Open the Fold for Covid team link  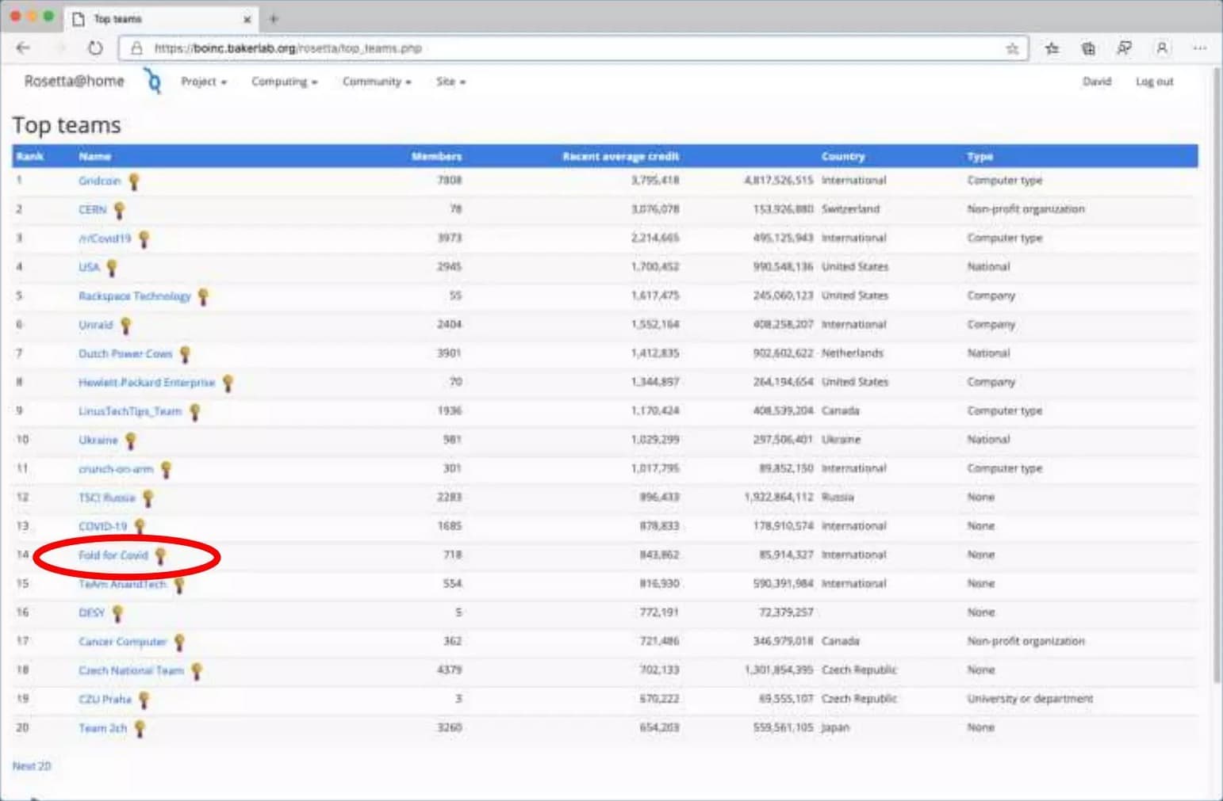[x=113, y=555]
